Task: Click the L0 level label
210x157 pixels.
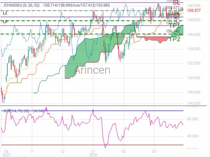Action: (5, 22)
